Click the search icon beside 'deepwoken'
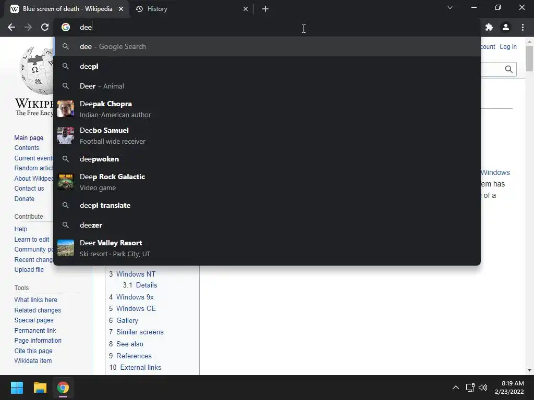Image resolution: width=534 pixels, height=400 pixels. click(66, 159)
